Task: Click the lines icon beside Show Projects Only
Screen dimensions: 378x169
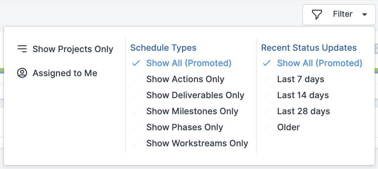Action: coord(22,49)
